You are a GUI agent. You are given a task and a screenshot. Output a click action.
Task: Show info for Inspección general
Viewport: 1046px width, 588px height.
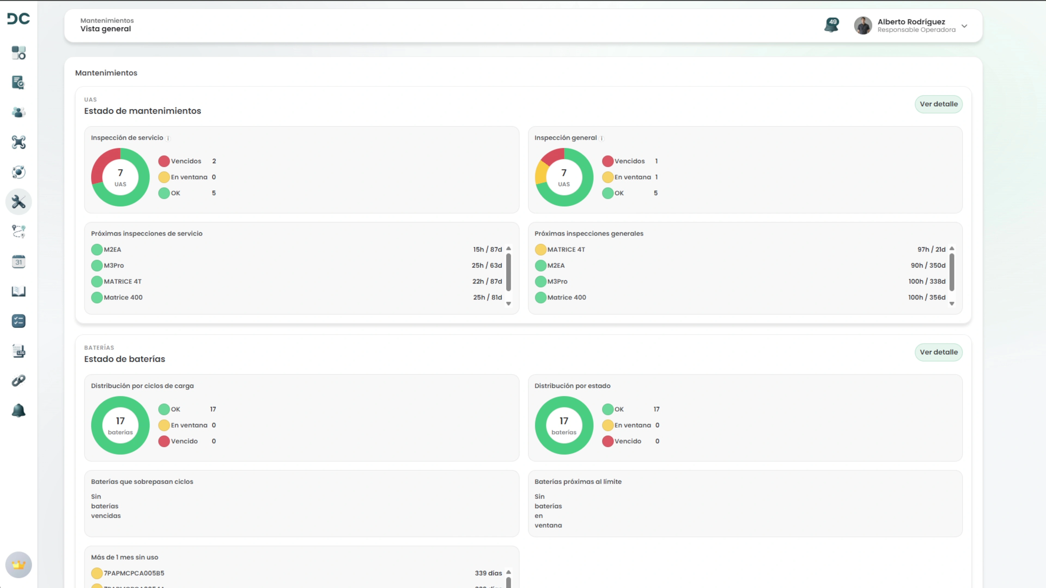(602, 138)
